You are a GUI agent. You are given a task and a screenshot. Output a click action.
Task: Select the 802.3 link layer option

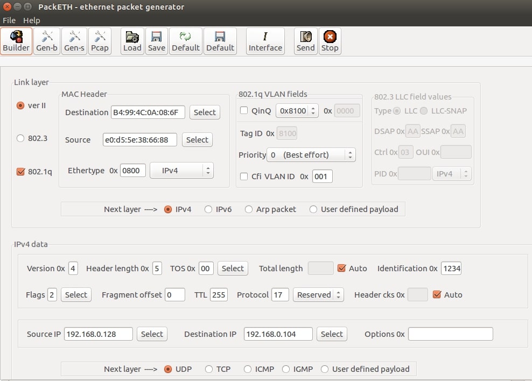(x=20, y=138)
